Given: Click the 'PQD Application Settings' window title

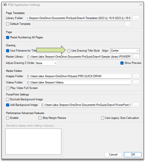Looking at the screenshot, I should [x=24, y=5].
